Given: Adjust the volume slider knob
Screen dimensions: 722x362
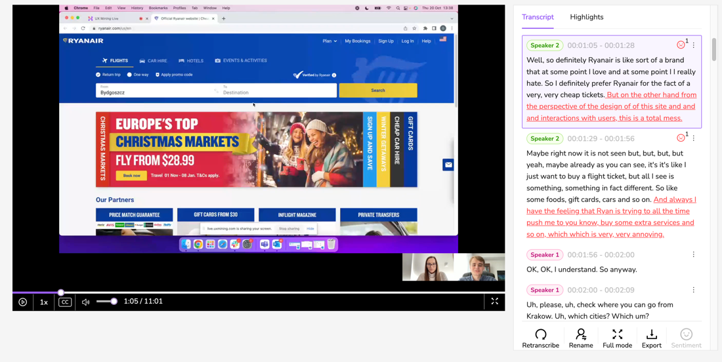Looking at the screenshot, I should pos(114,301).
